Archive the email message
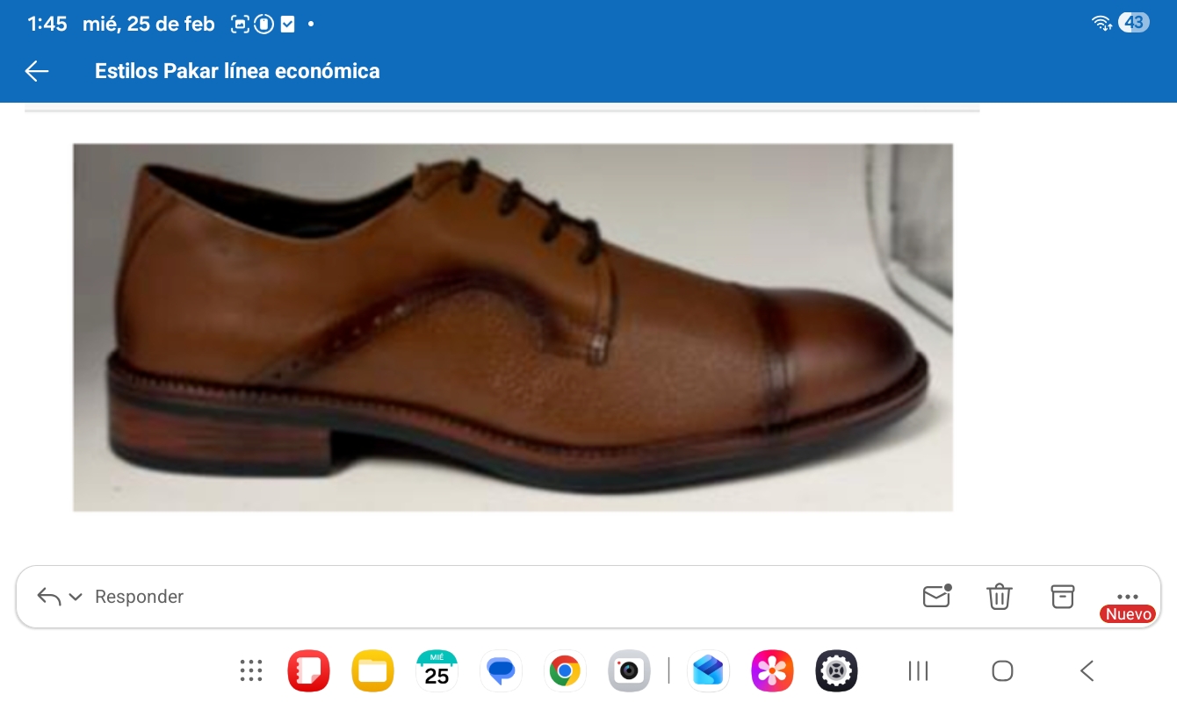This screenshot has height=702, width=1177. click(x=1063, y=597)
